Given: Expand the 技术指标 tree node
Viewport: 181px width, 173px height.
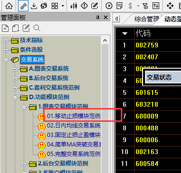Looking at the screenshot, I should (6, 41).
